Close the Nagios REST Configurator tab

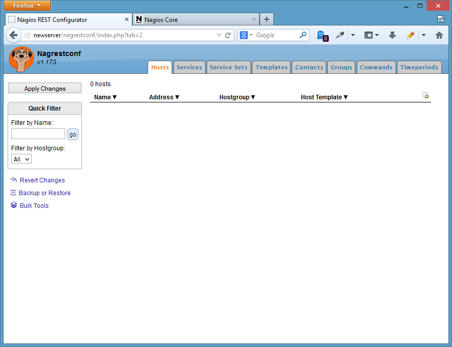(x=127, y=19)
